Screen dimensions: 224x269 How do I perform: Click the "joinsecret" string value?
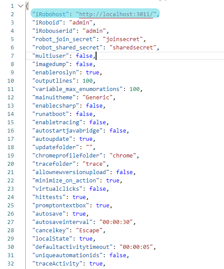(123, 39)
